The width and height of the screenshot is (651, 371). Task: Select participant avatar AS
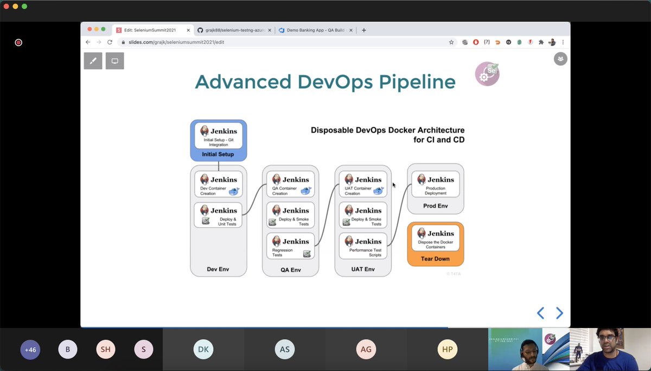click(285, 350)
